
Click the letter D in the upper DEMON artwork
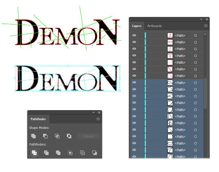pos(27,32)
